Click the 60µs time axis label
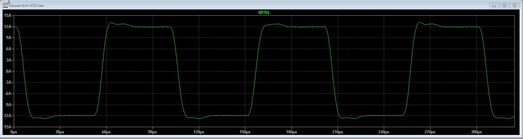This screenshot has height=139, width=523. coord(106,132)
